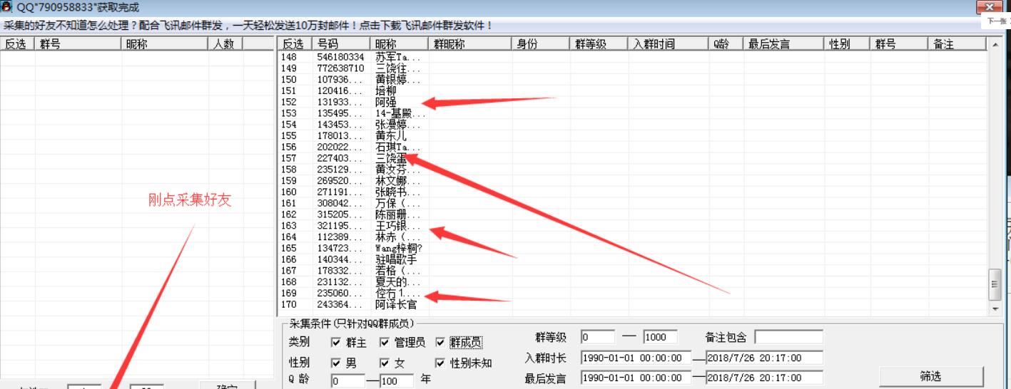This screenshot has height=389, width=1011.
Task: Click the 备注包含 text field
Action: tap(788, 337)
